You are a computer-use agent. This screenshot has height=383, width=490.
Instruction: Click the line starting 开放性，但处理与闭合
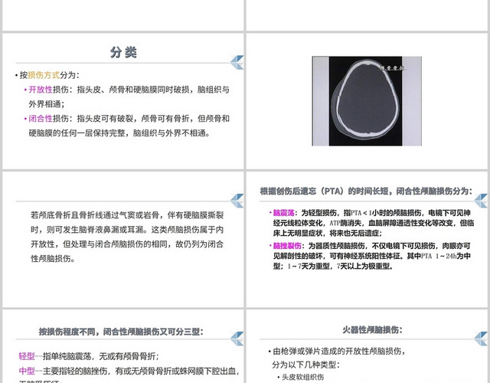[x=127, y=244]
